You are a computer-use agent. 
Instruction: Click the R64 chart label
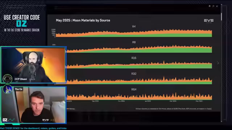(134, 90)
